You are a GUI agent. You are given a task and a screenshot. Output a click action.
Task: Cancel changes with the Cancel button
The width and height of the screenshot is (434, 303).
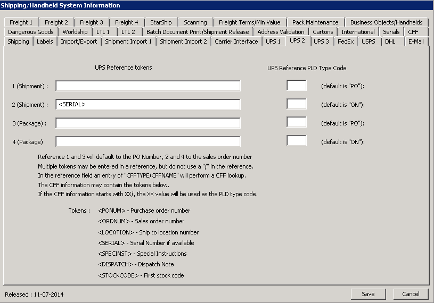411,294
